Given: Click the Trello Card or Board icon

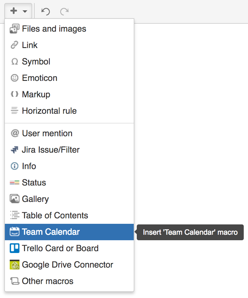Looking at the screenshot, I should click(15, 248).
